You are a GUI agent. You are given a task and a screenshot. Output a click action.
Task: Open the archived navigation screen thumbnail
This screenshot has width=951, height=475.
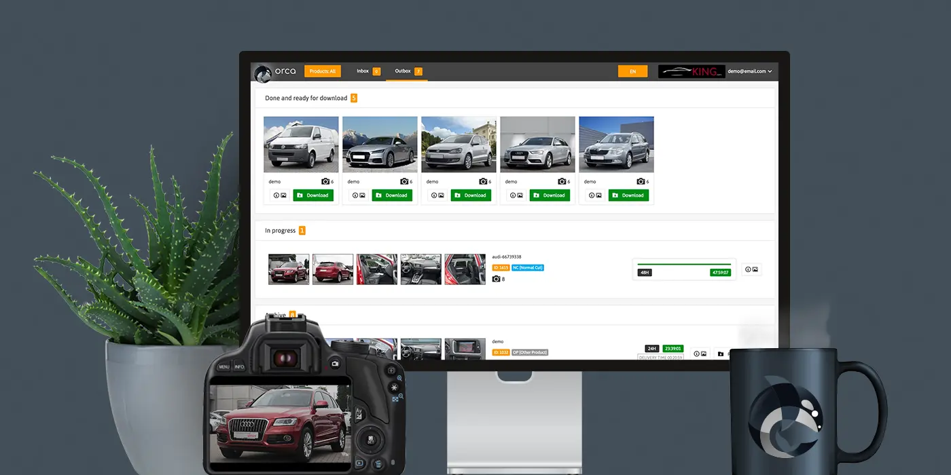click(x=465, y=349)
